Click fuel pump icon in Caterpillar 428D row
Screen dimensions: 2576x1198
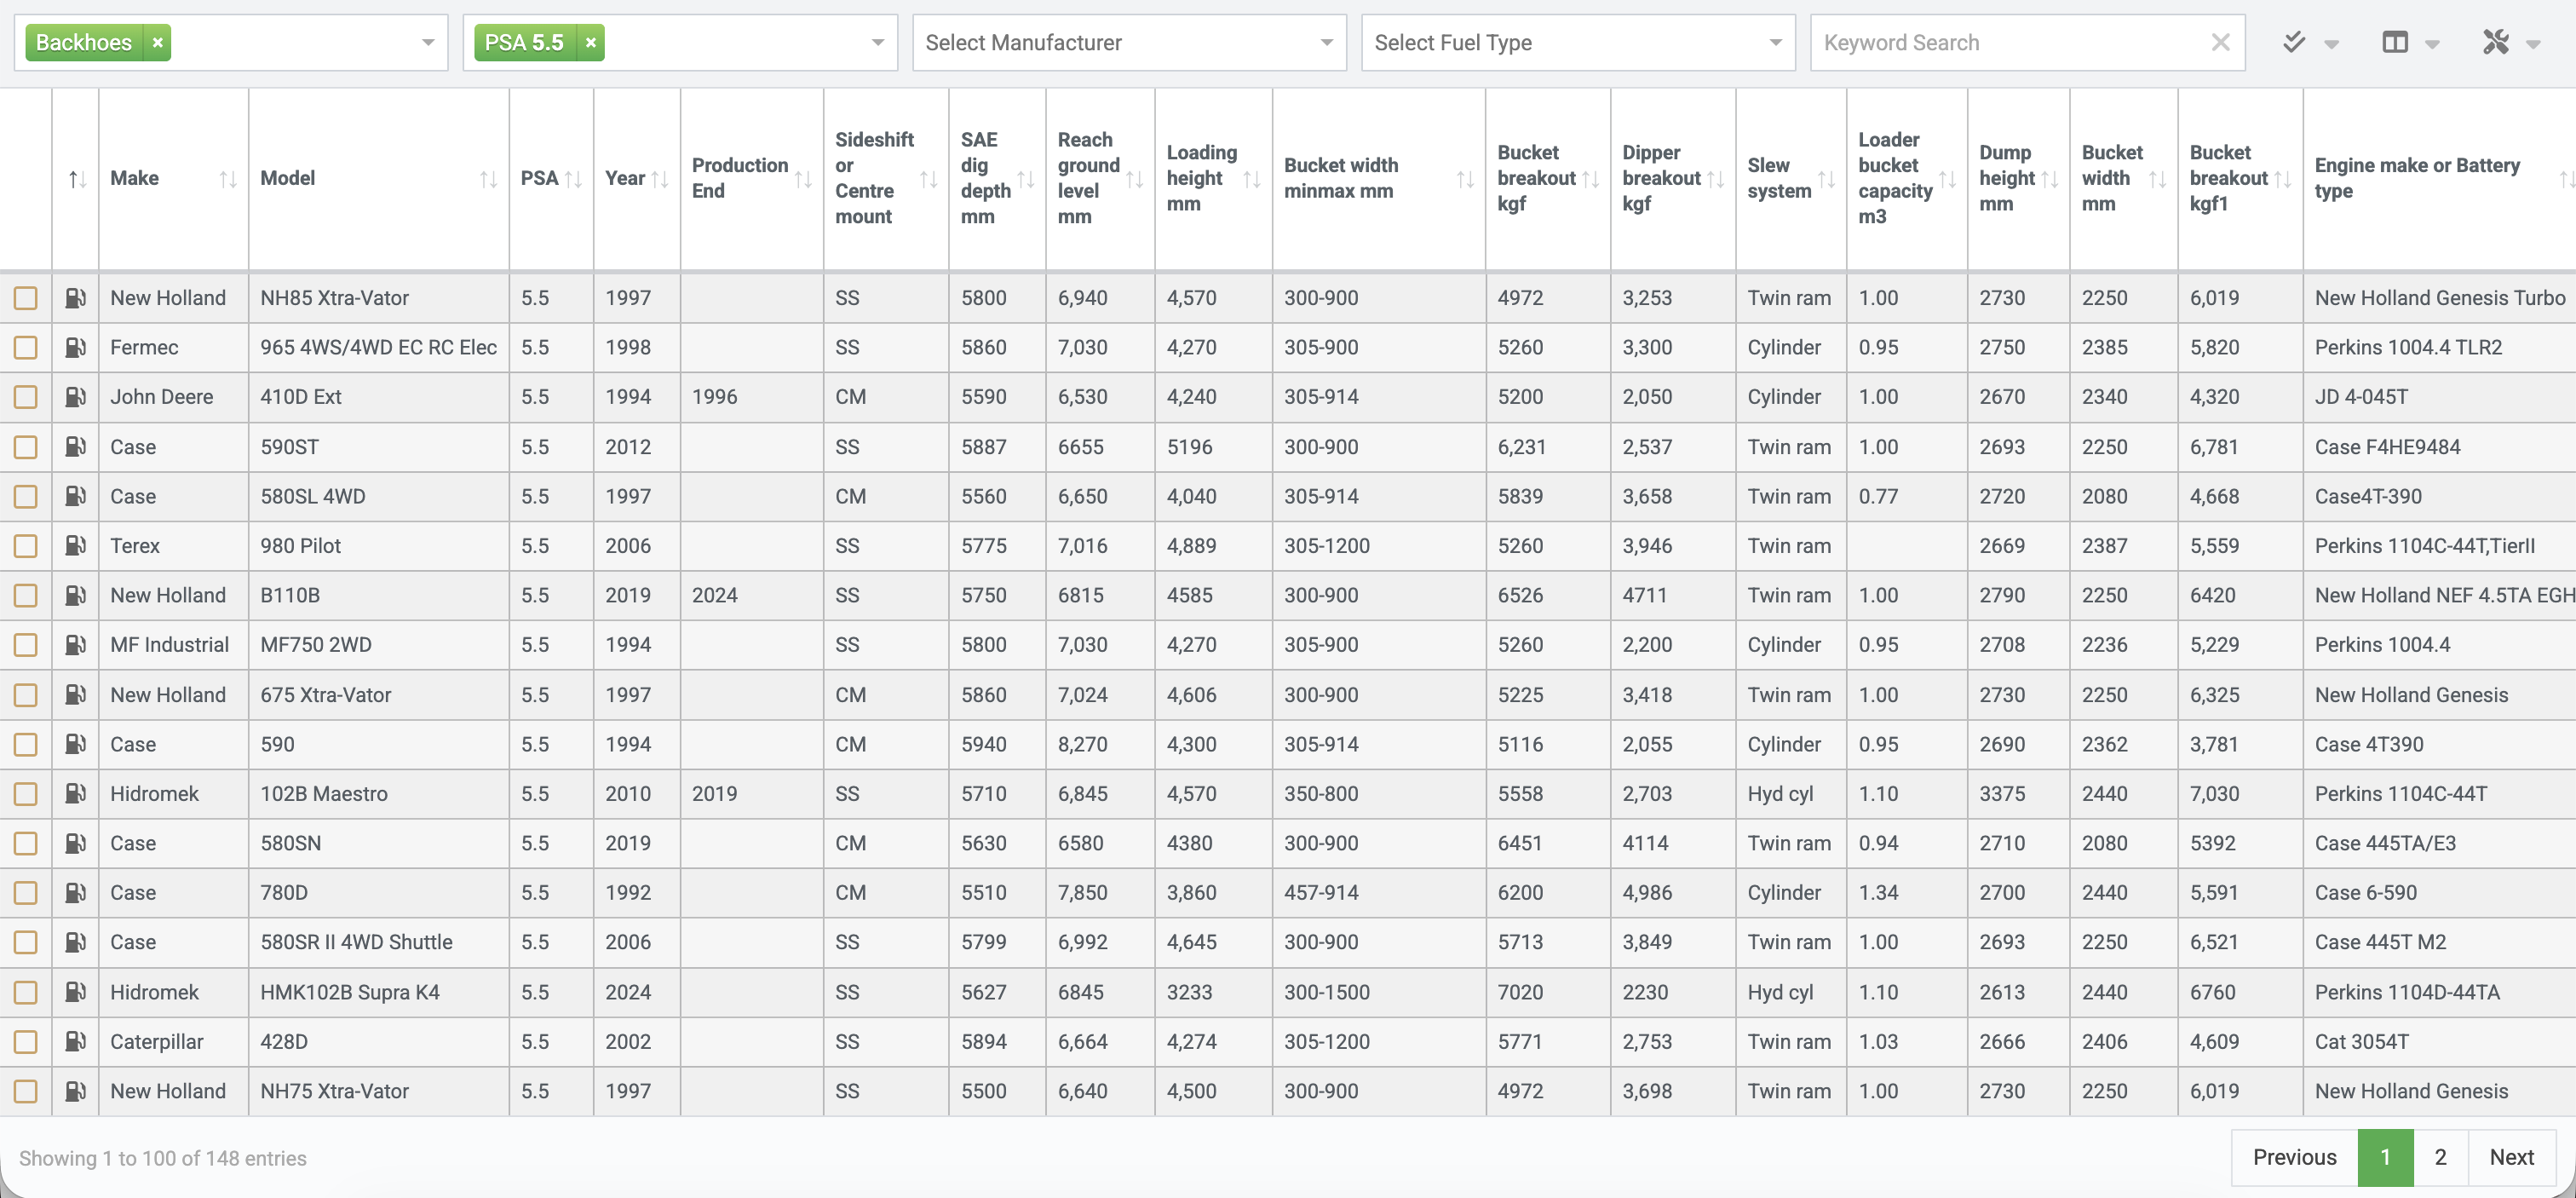click(75, 1042)
